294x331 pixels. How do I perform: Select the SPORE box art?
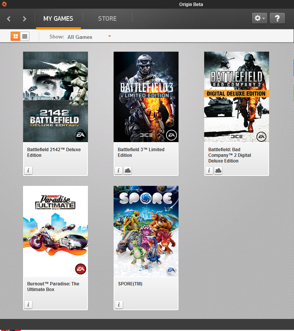[x=146, y=231]
